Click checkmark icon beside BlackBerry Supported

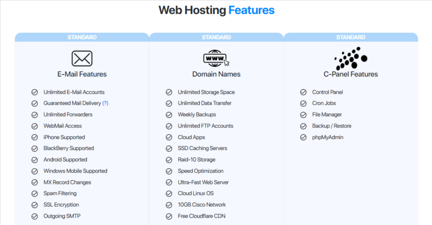35,149
